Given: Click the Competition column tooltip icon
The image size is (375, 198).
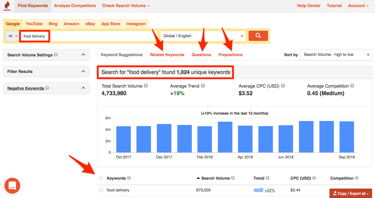Looking at the screenshot, I should 356,178.
